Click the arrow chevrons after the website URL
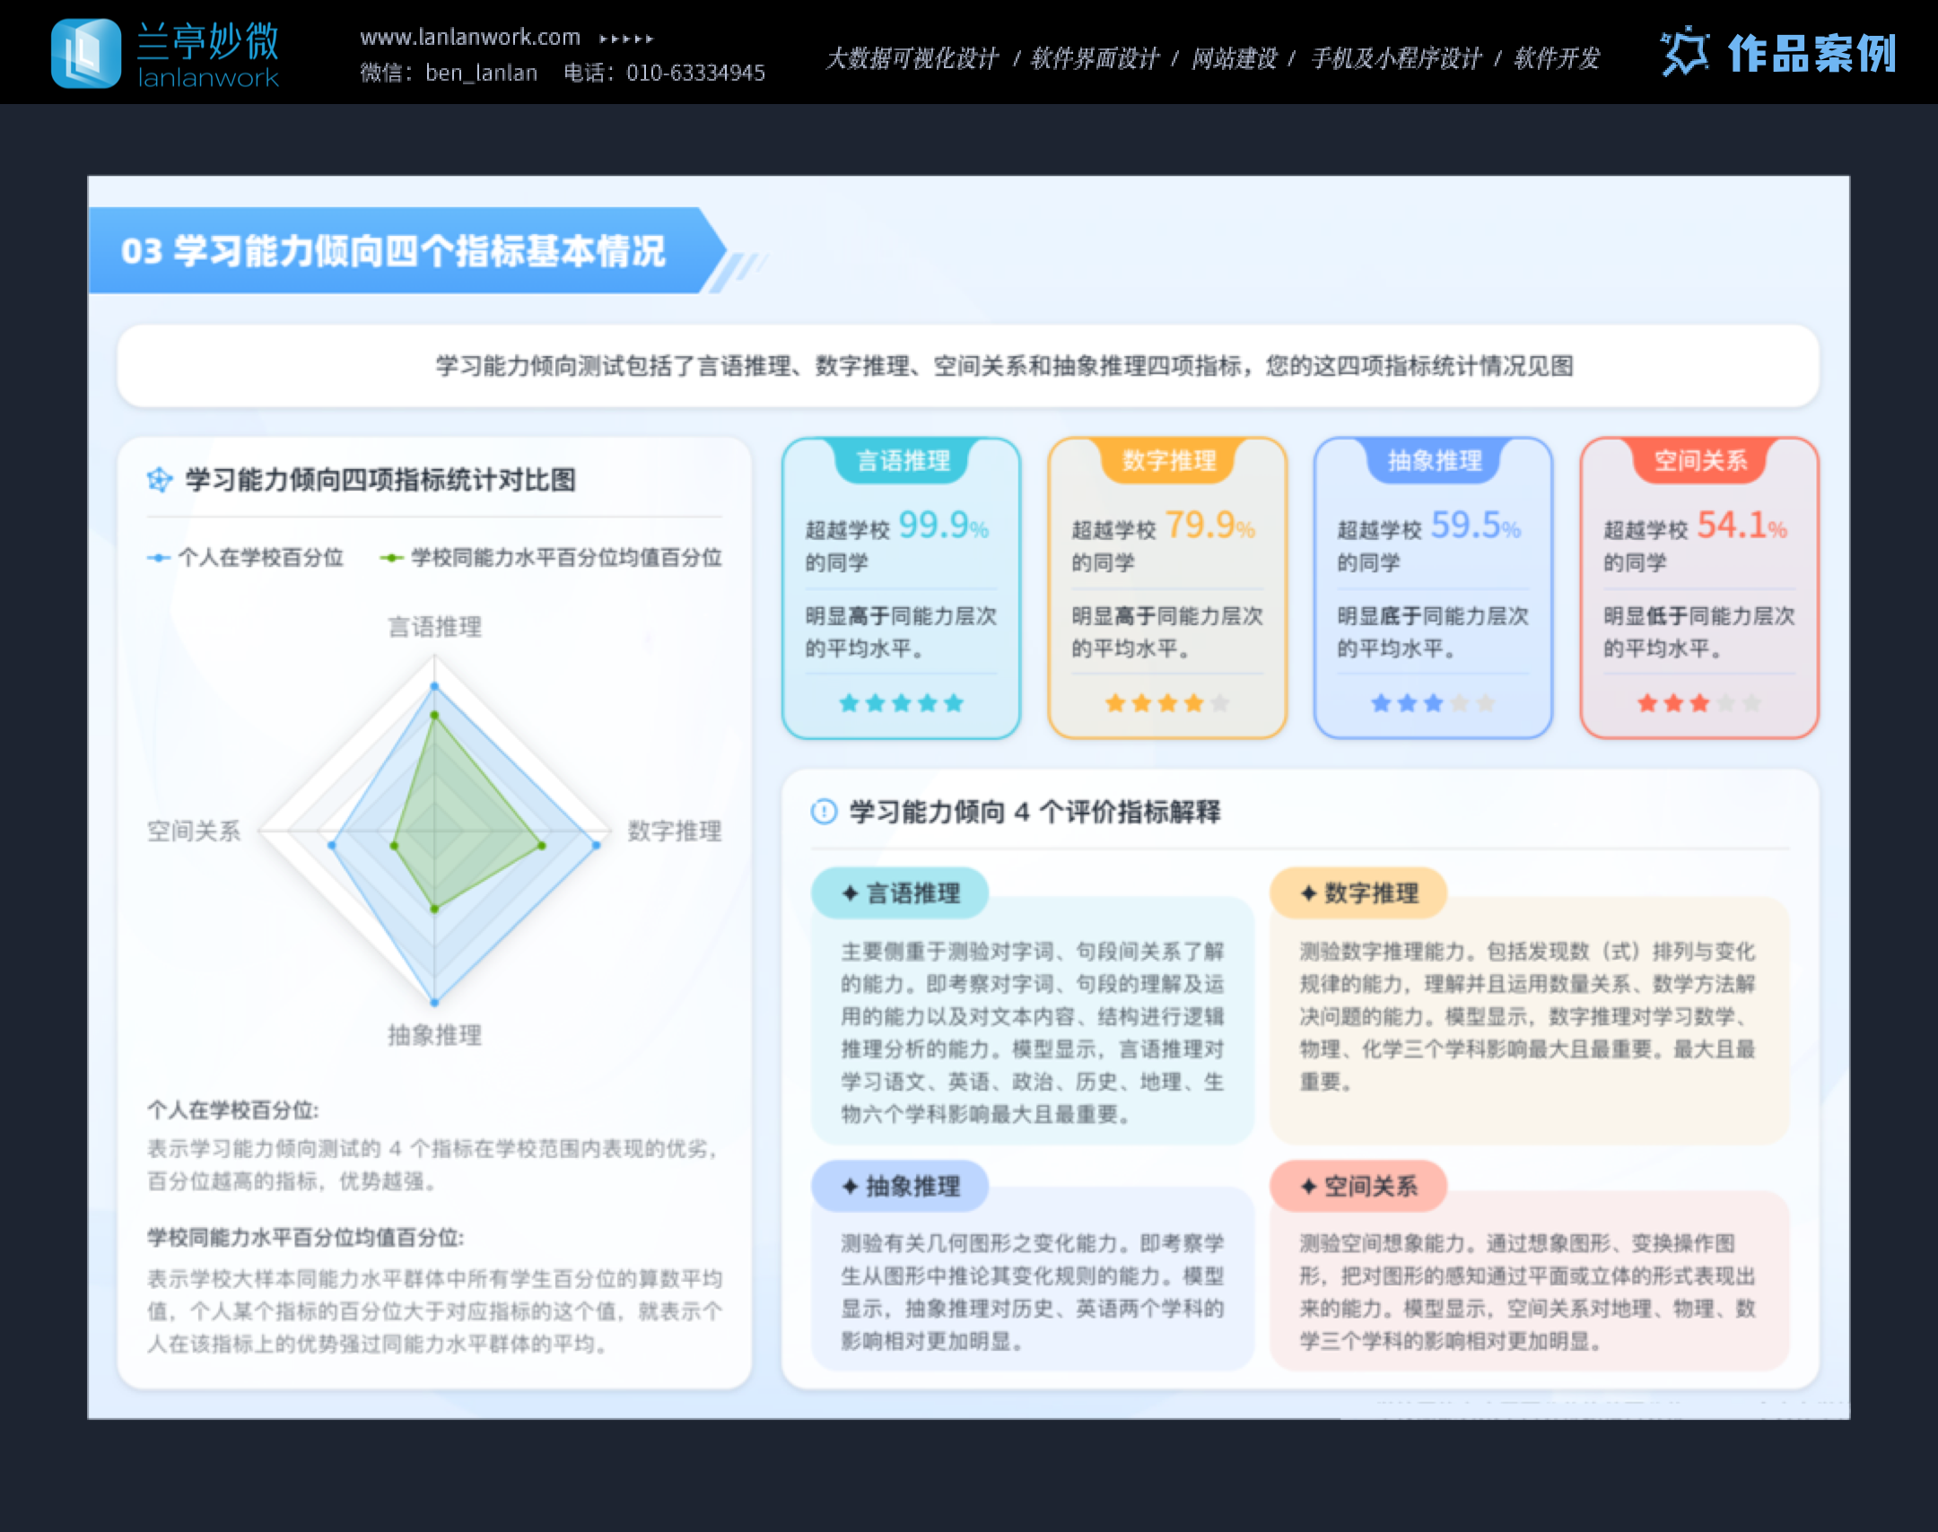This screenshot has width=1938, height=1532. tap(626, 39)
